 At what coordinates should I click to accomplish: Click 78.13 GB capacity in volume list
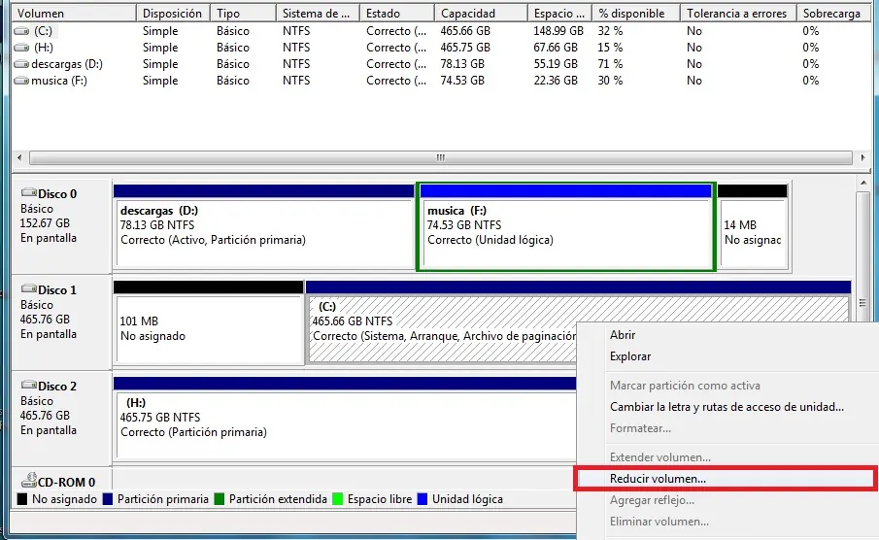(462, 64)
